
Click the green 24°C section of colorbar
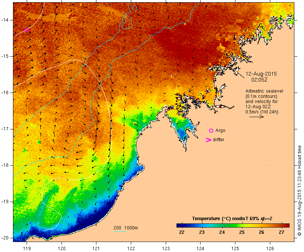point(222,225)
